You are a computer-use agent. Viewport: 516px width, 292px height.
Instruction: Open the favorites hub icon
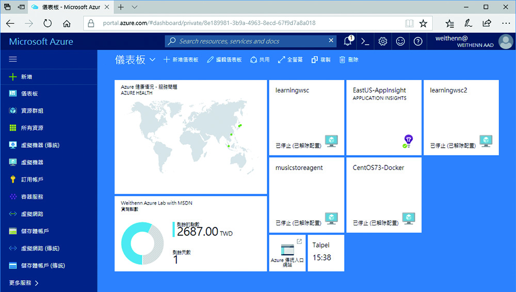tap(449, 23)
